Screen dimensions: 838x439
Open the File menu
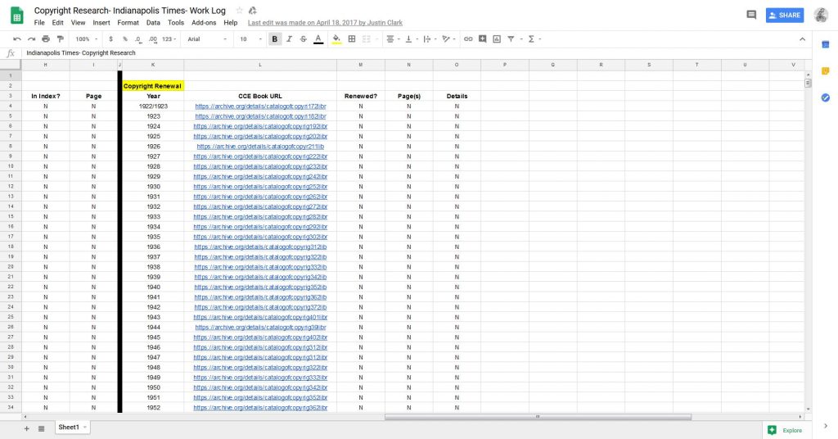click(x=39, y=22)
